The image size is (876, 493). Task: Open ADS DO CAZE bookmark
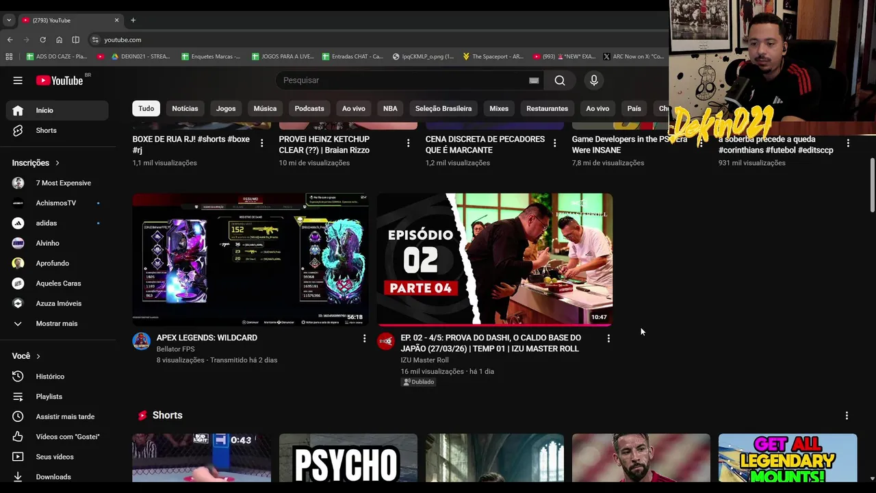tap(56, 56)
